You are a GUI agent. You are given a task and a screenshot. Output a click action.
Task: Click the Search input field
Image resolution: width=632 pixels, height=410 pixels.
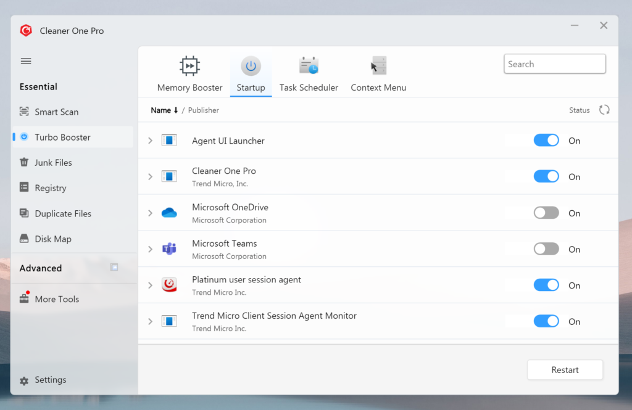[x=554, y=64]
